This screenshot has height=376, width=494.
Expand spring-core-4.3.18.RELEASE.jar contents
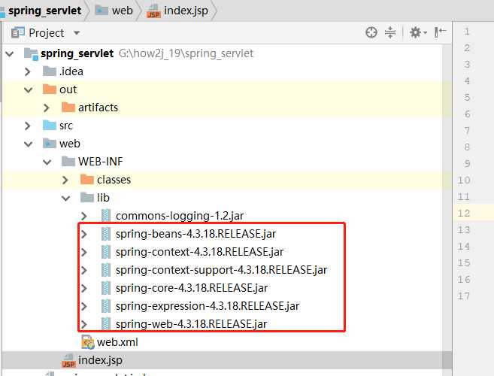[x=84, y=288]
